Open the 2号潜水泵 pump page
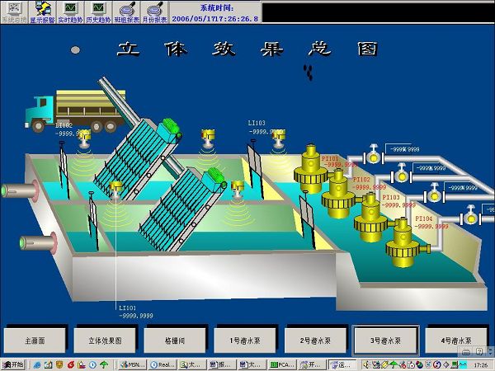 (316, 340)
